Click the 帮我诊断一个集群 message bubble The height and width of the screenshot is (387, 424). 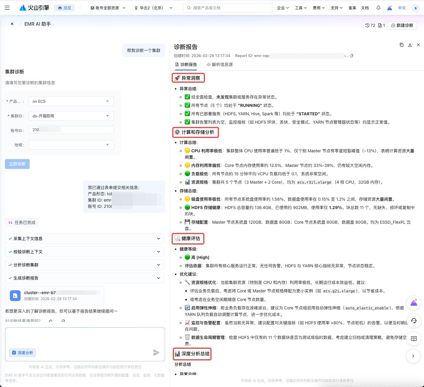[144, 50]
